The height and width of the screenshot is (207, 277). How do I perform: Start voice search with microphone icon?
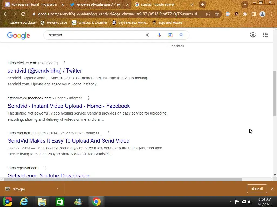click(x=159, y=35)
